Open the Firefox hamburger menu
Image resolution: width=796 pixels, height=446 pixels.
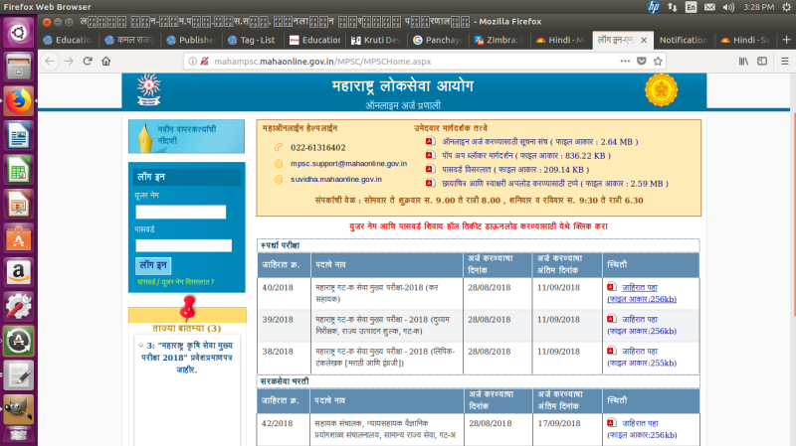(785, 62)
